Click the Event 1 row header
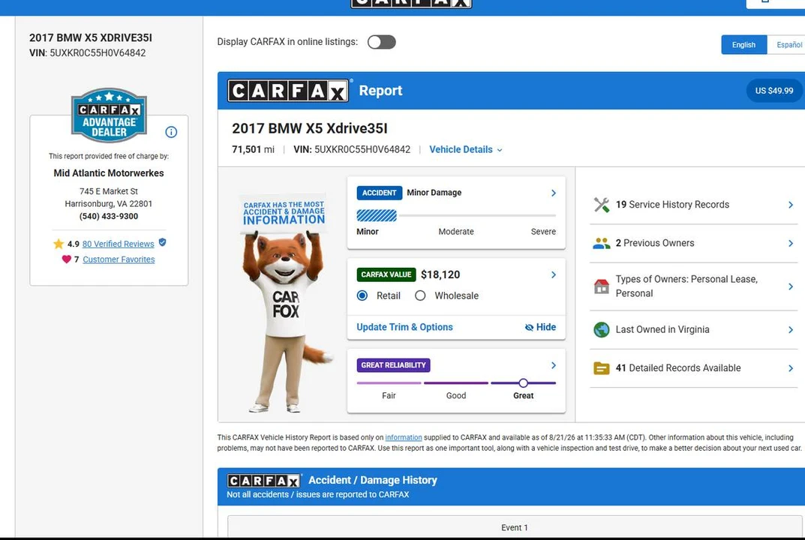 tap(515, 527)
